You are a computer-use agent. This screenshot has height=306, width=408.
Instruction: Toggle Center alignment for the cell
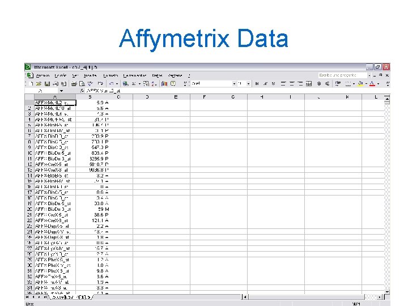tap(292, 83)
